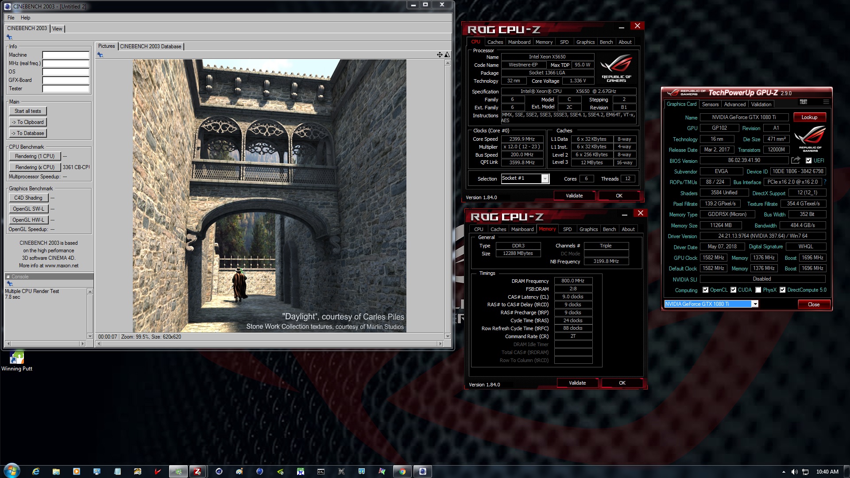Image resolution: width=850 pixels, height=478 pixels.
Task: Click pin icon under CINEBENCH 2003 tab
Action: click(x=9, y=37)
